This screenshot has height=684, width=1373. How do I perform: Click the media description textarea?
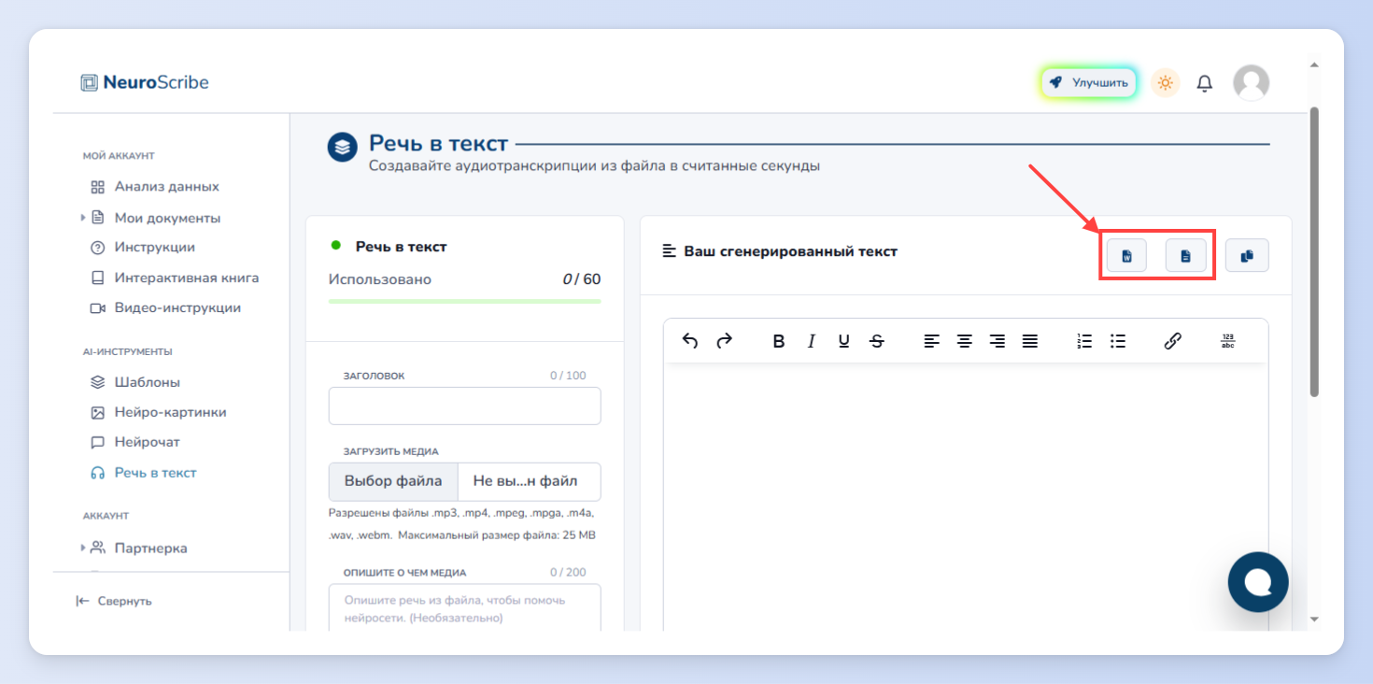tap(464, 607)
